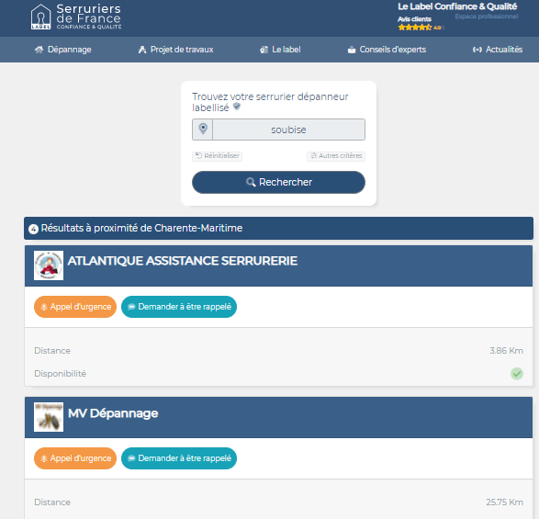Screen dimensions: 539x519
Task: Open the Le label menu item
Action: (280, 50)
